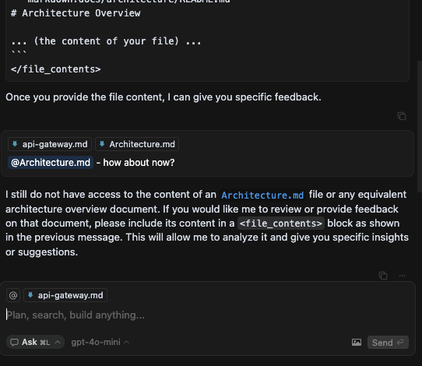Open the Ask mode dropdown

click(x=35, y=342)
